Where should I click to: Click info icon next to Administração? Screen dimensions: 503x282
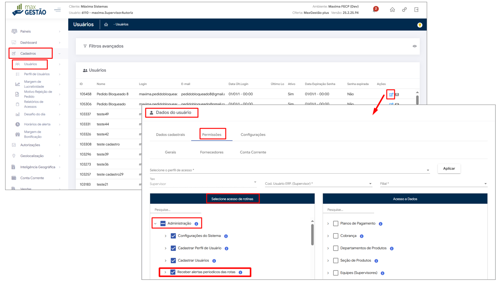pos(196,224)
